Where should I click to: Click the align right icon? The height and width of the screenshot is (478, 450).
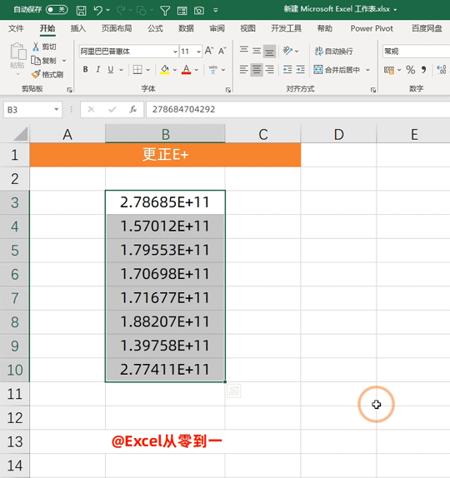[270, 70]
